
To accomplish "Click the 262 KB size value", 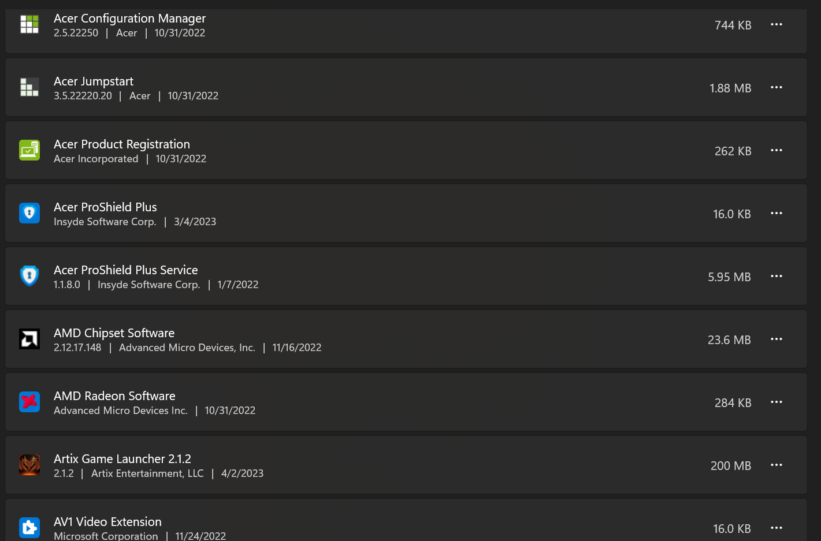I will pos(733,151).
